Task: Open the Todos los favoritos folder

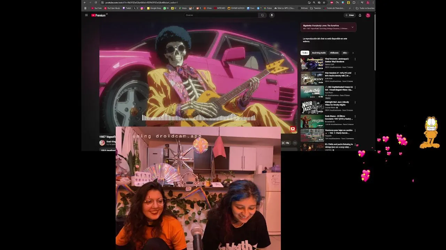Action: (365, 8)
